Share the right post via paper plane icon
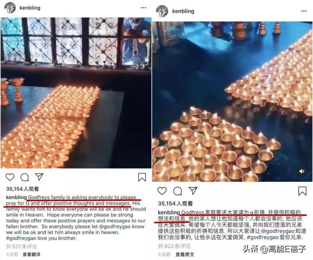This screenshot has height=260, width=313. click(x=193, y=191)
